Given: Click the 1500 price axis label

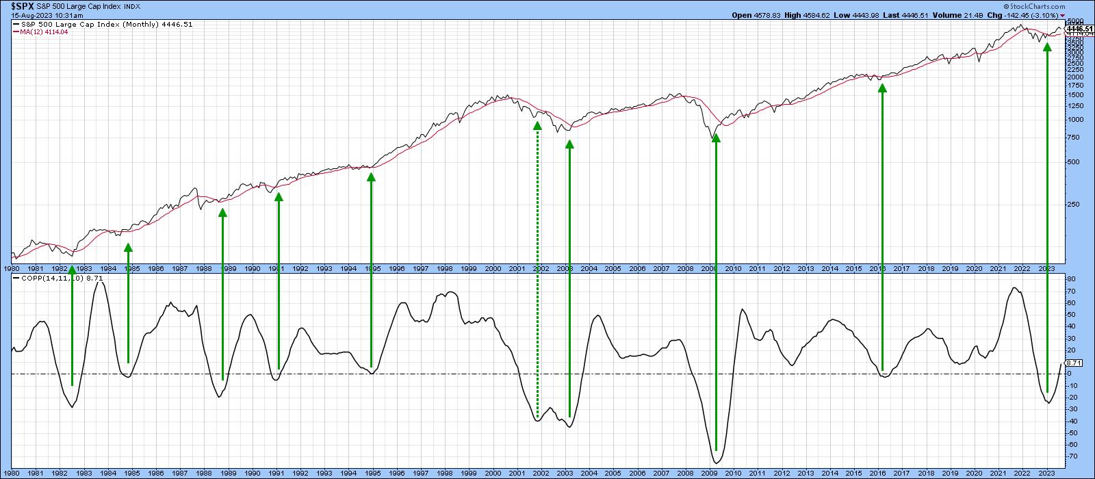Looking at the screenshot, I should (1075, 94).
